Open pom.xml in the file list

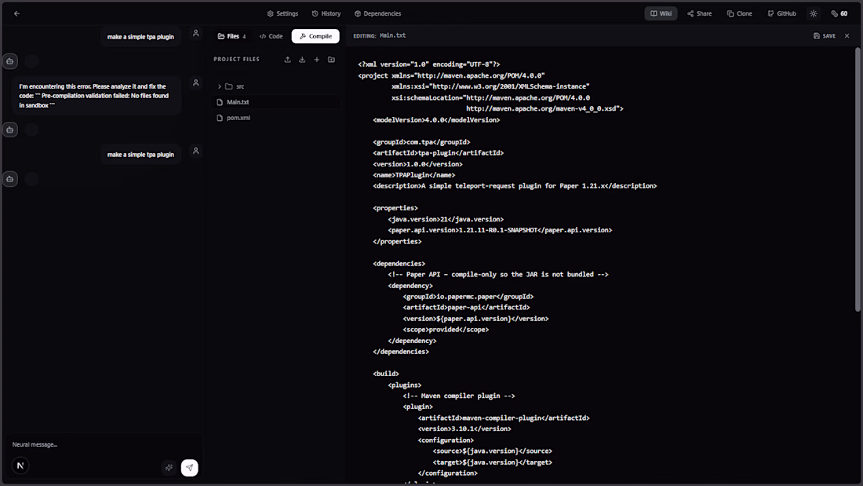276,118
